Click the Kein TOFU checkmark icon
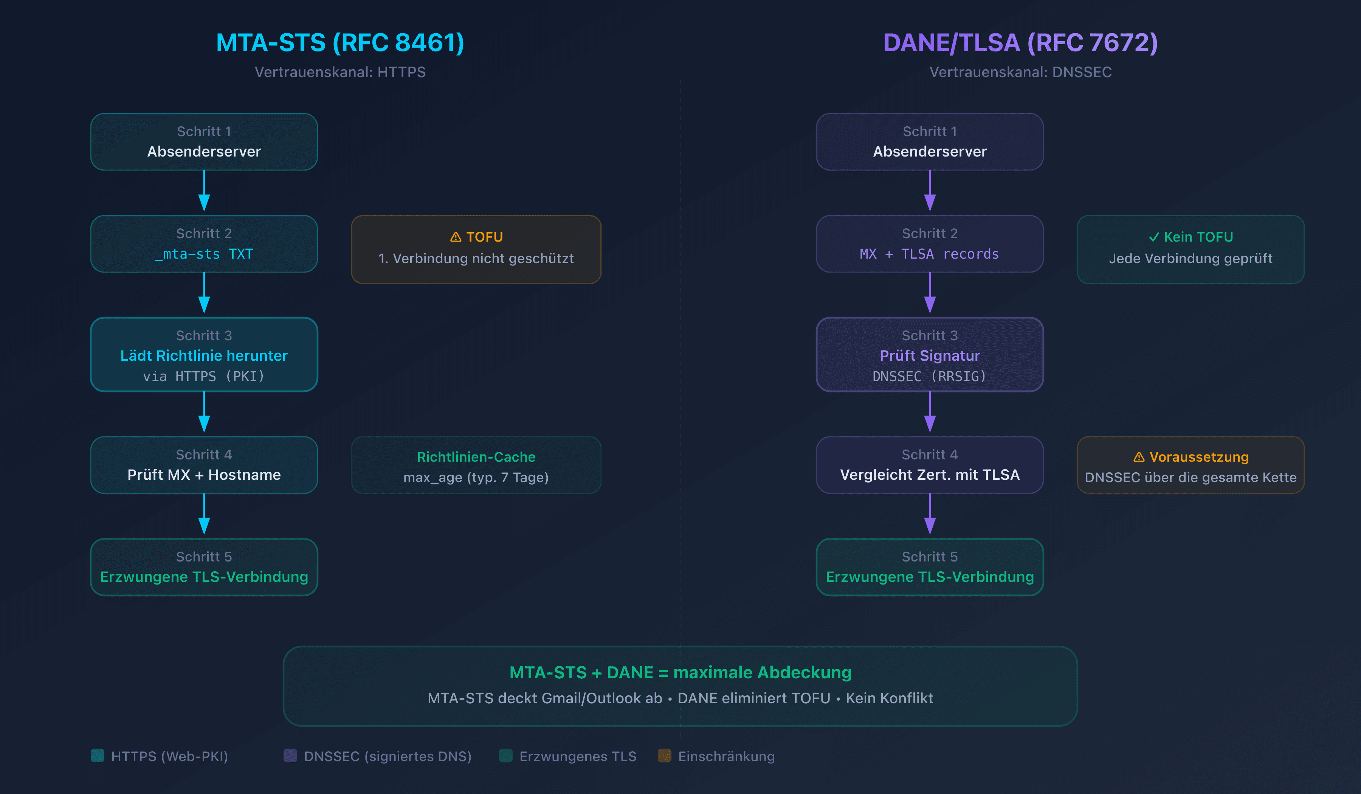 click(1153, 237)
